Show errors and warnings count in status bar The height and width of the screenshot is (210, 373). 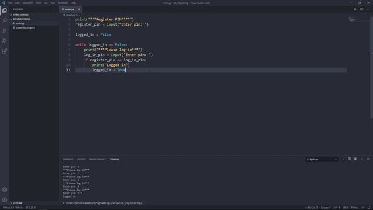[x=30, y=208]
